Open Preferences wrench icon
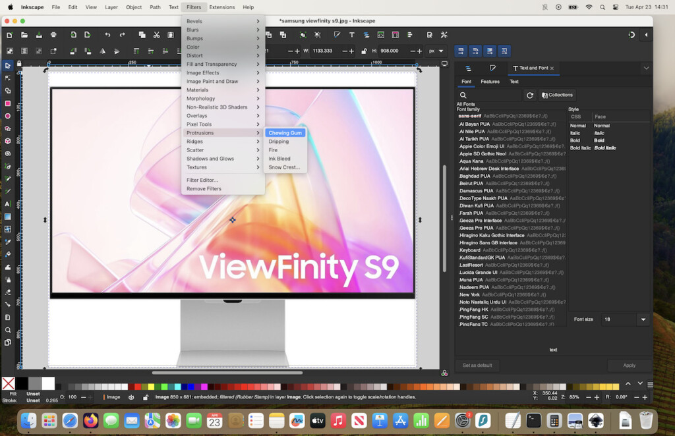This screenshot has height=436, width=675. (444, 35)
